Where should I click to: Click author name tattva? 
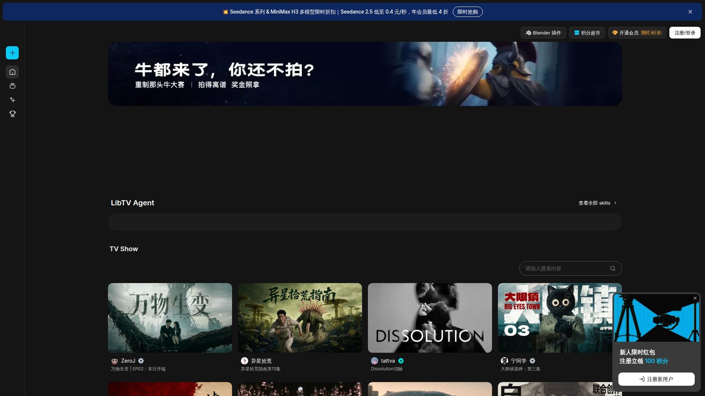[388, 361]
